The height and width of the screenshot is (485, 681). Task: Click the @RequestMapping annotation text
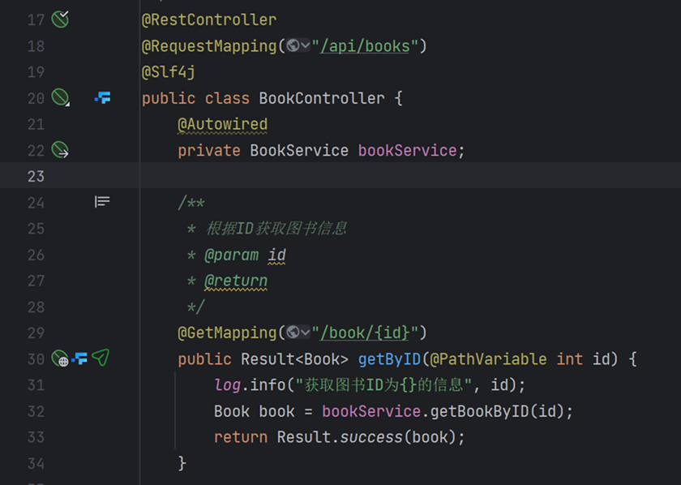pyautogui.click(x=209, y=46)
